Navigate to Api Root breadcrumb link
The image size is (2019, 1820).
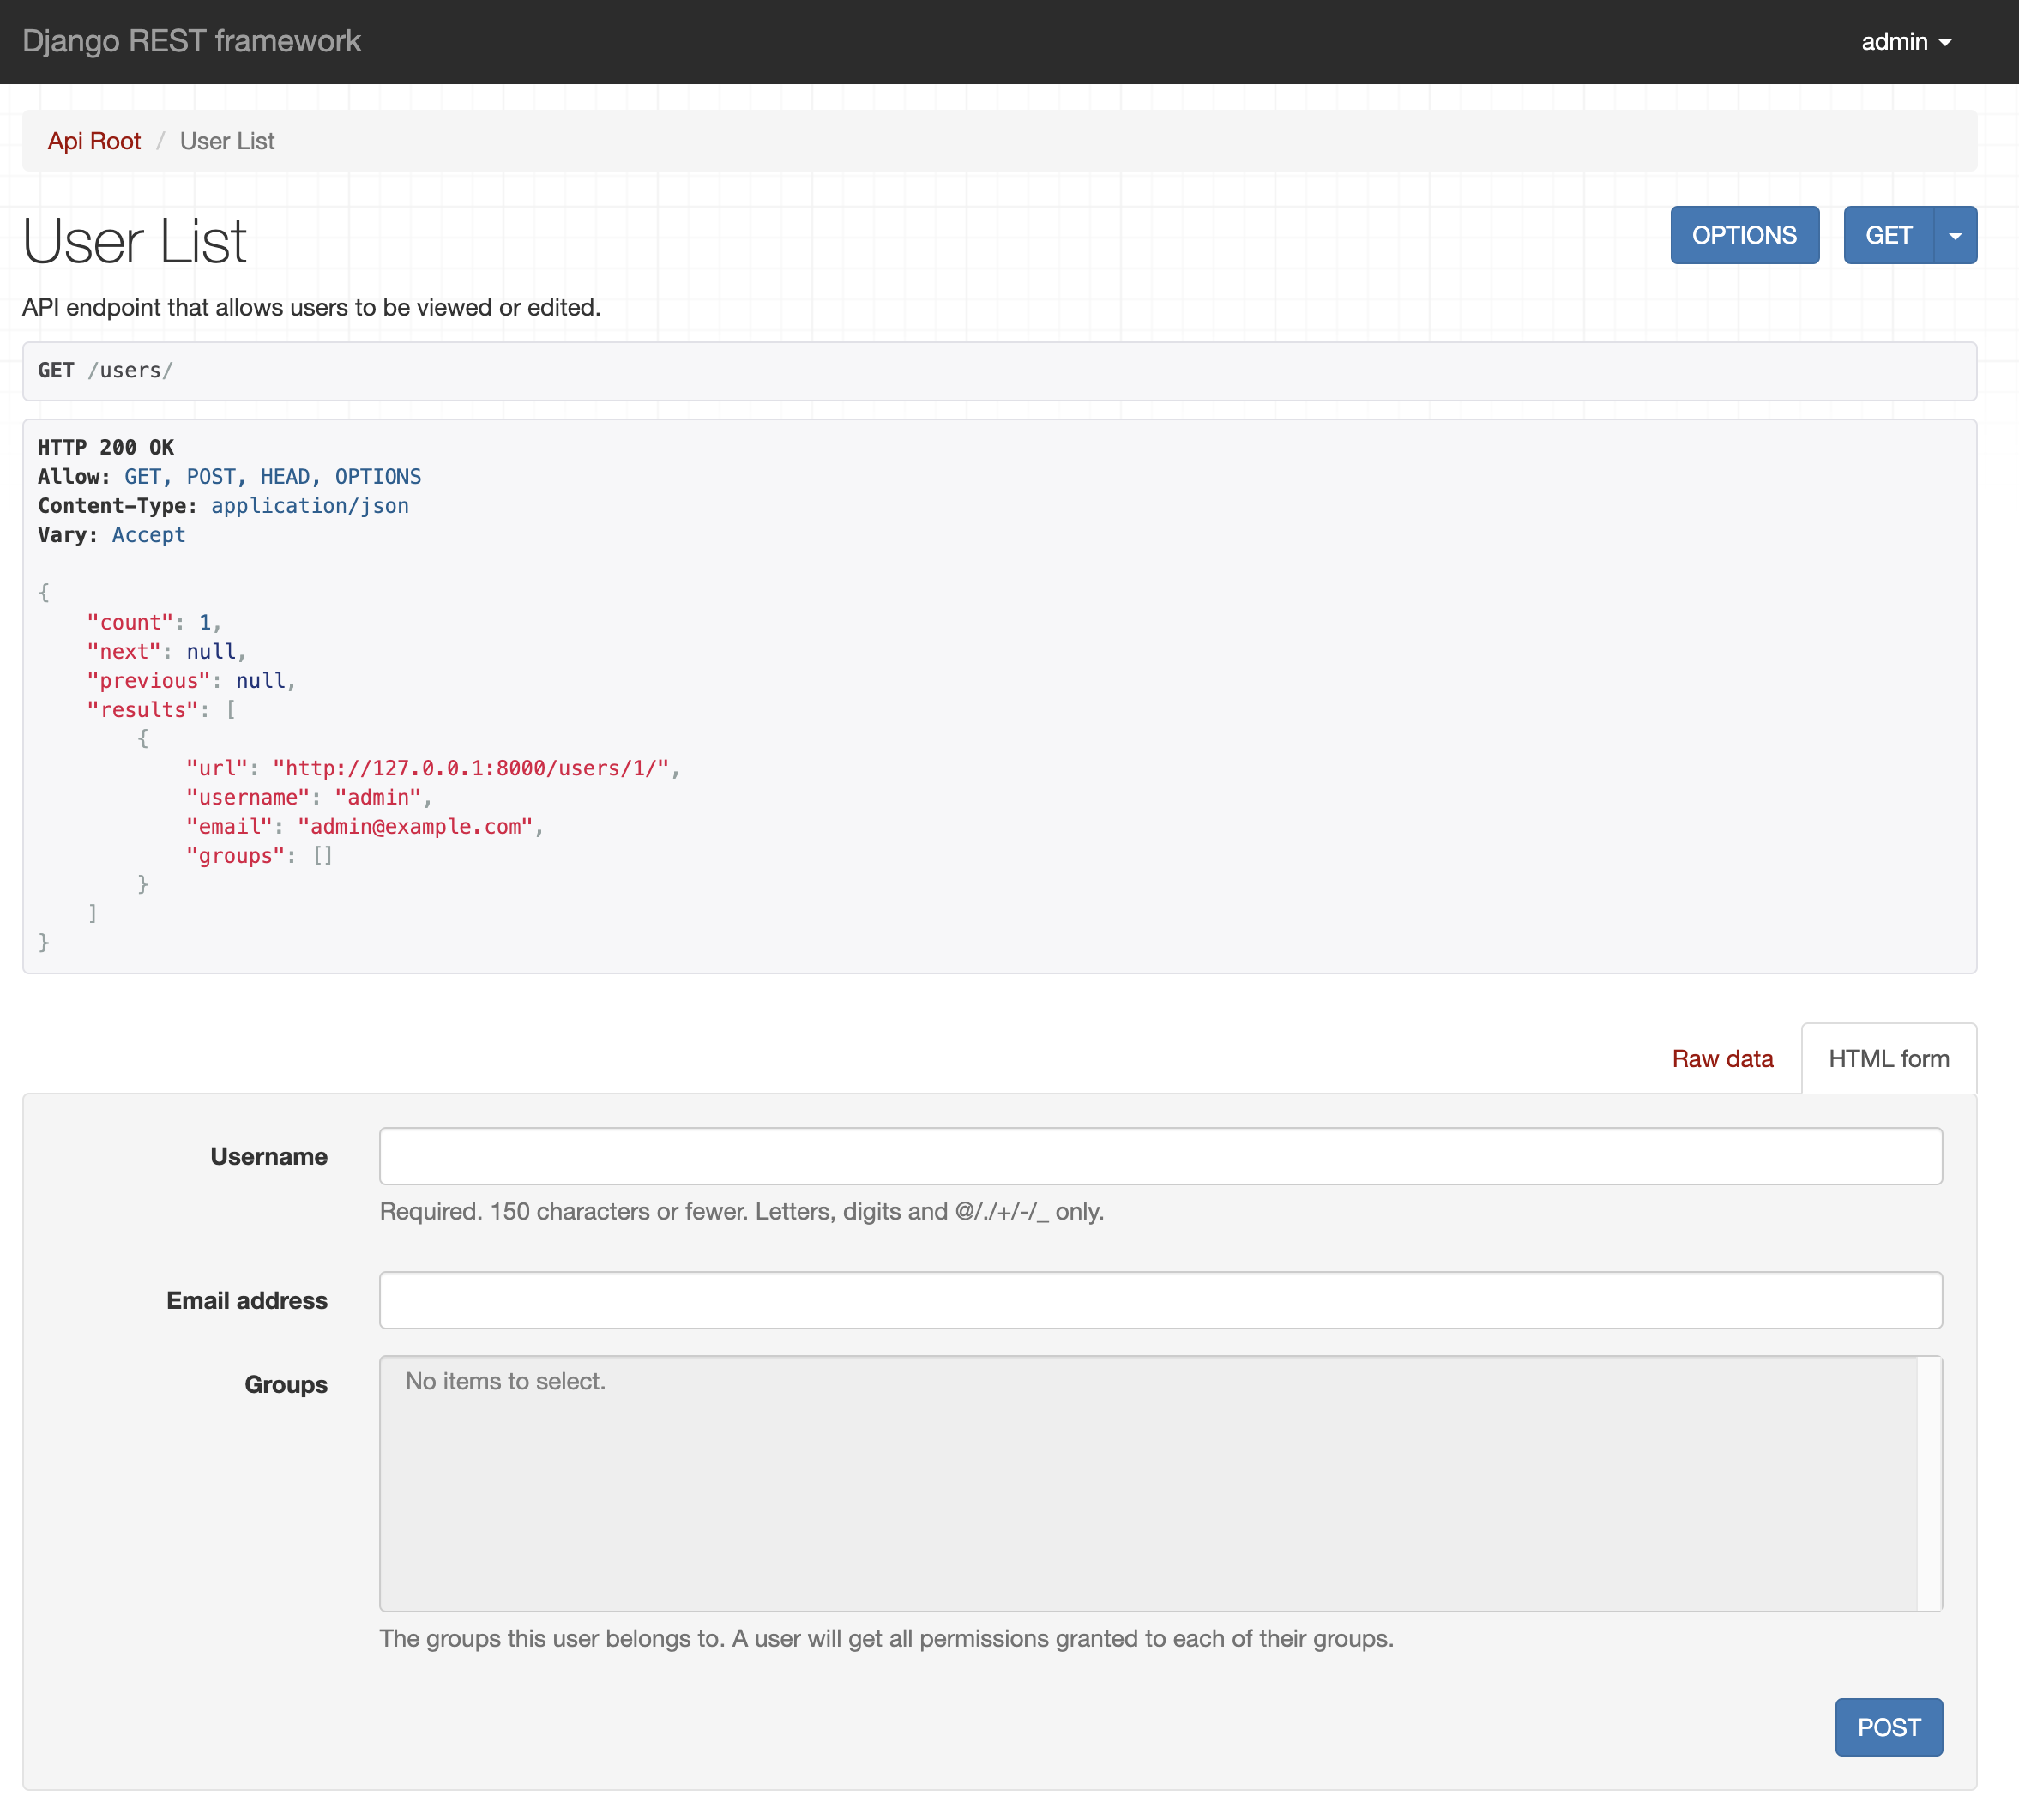click(94, 141)
